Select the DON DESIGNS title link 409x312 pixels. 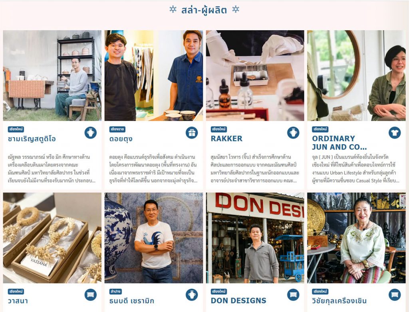[238, 300]
